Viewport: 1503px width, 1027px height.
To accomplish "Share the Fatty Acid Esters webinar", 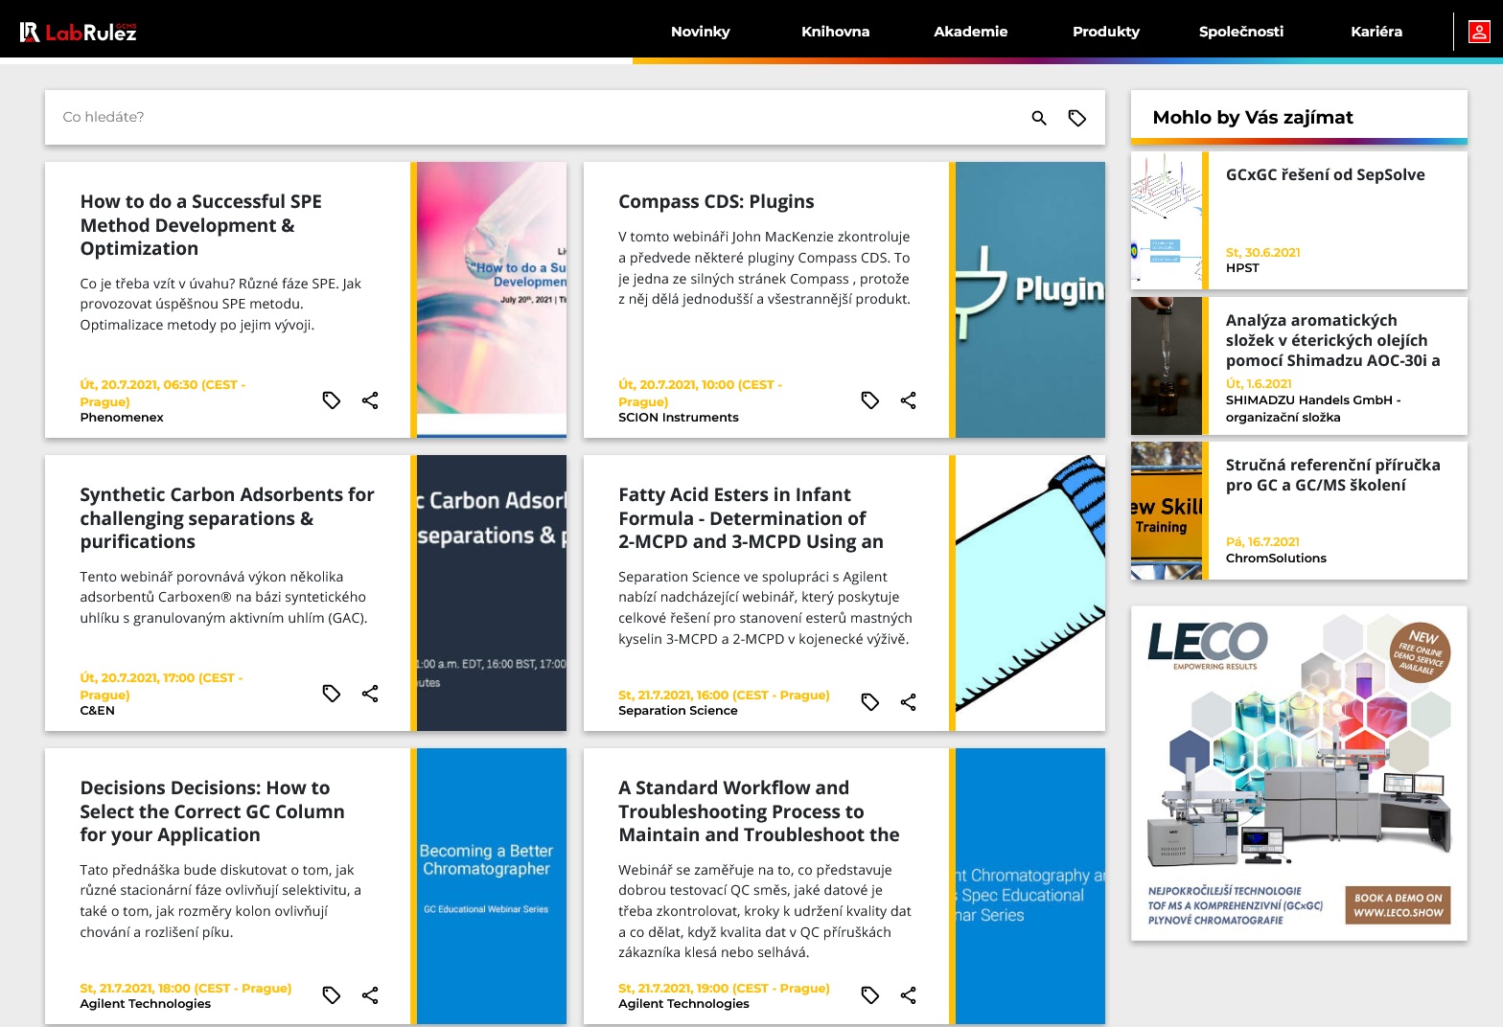I will point(909,702).
